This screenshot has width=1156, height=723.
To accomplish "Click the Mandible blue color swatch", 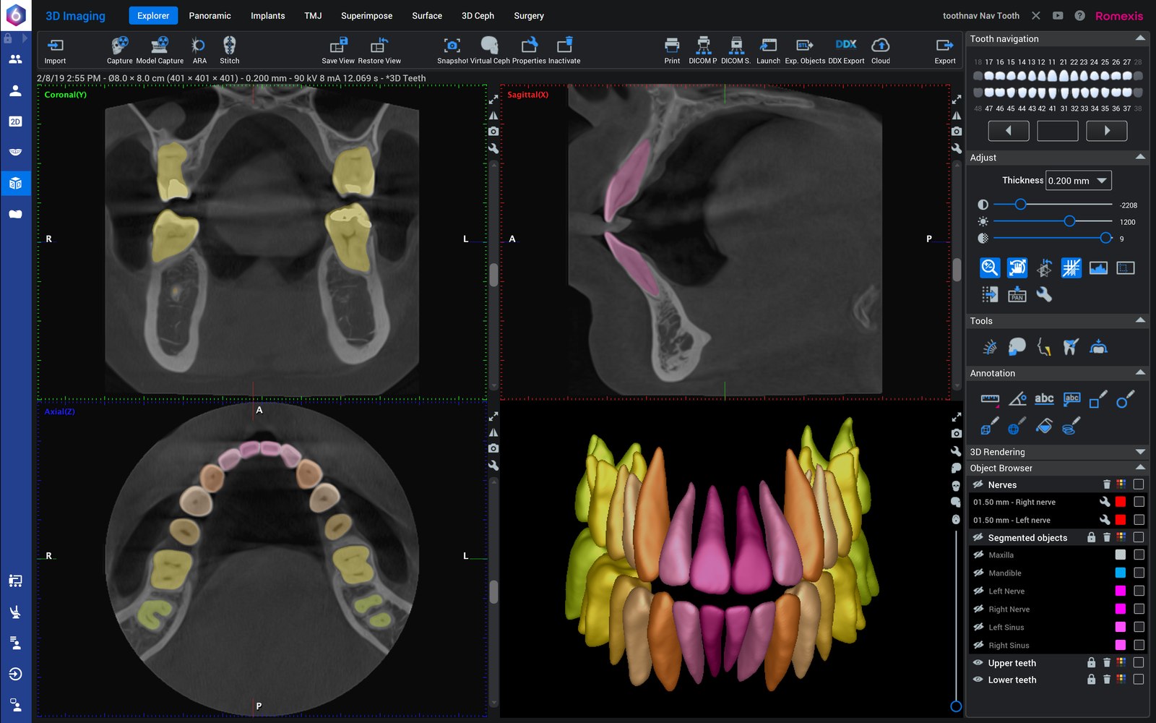I will (1120, 573).
